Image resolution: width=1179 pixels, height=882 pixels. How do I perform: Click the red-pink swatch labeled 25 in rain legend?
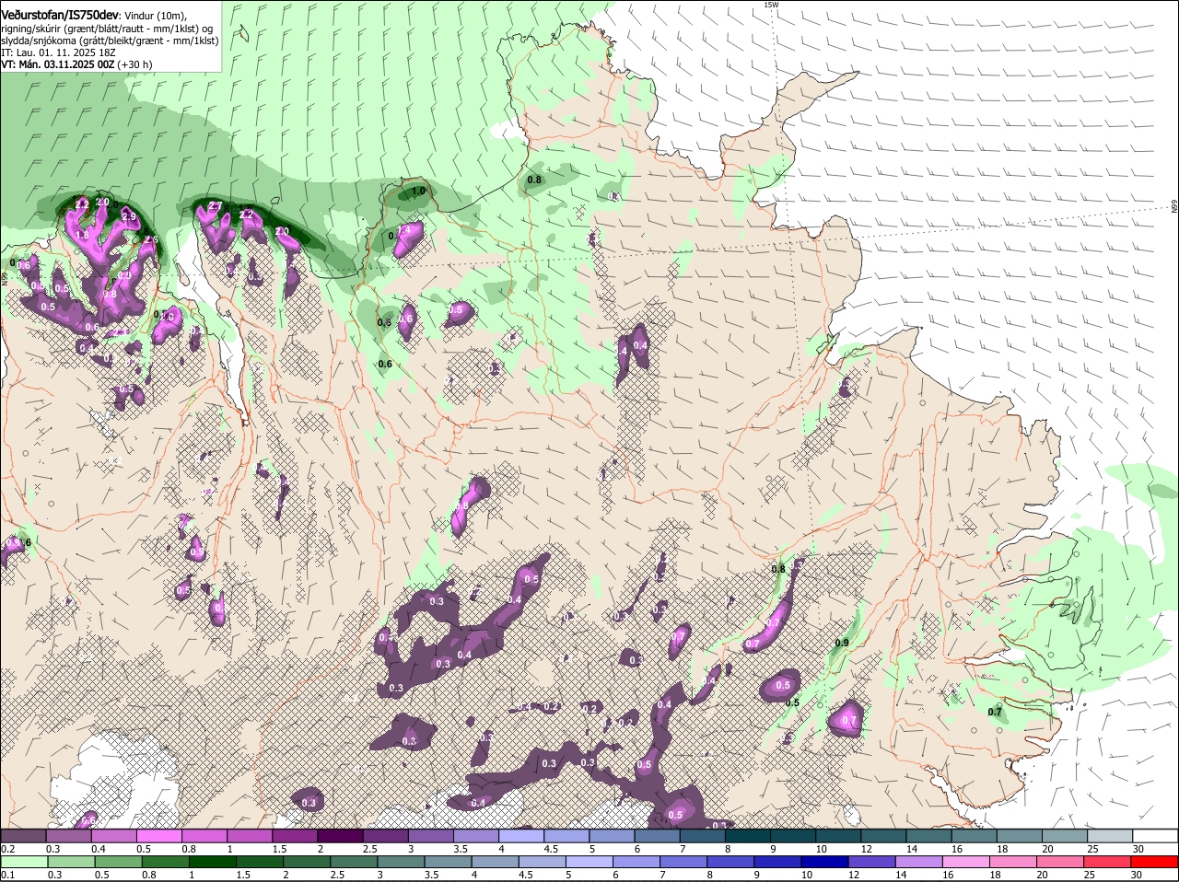[1108, 862]
